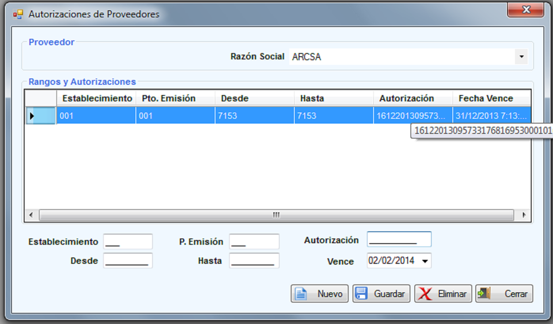Viewport: 553px width, 324px height.
Task: Sort by Establecimiento column header
Action: tap(96, 98)
